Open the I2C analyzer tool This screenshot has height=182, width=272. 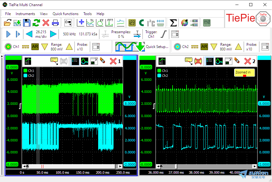pyautogui.click(x=151, y=23)
